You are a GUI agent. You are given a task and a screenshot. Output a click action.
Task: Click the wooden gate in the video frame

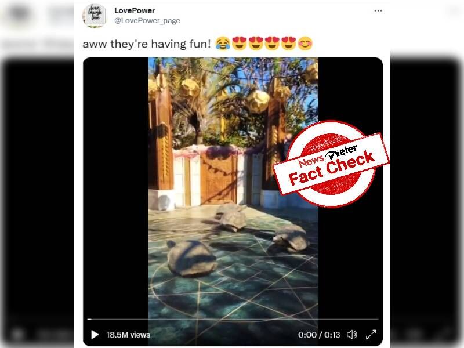coord(219,180)
